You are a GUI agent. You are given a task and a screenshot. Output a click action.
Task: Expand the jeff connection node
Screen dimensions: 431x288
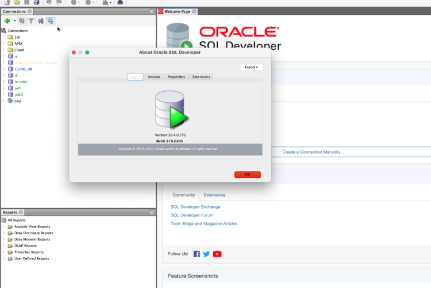pos(4,88)
